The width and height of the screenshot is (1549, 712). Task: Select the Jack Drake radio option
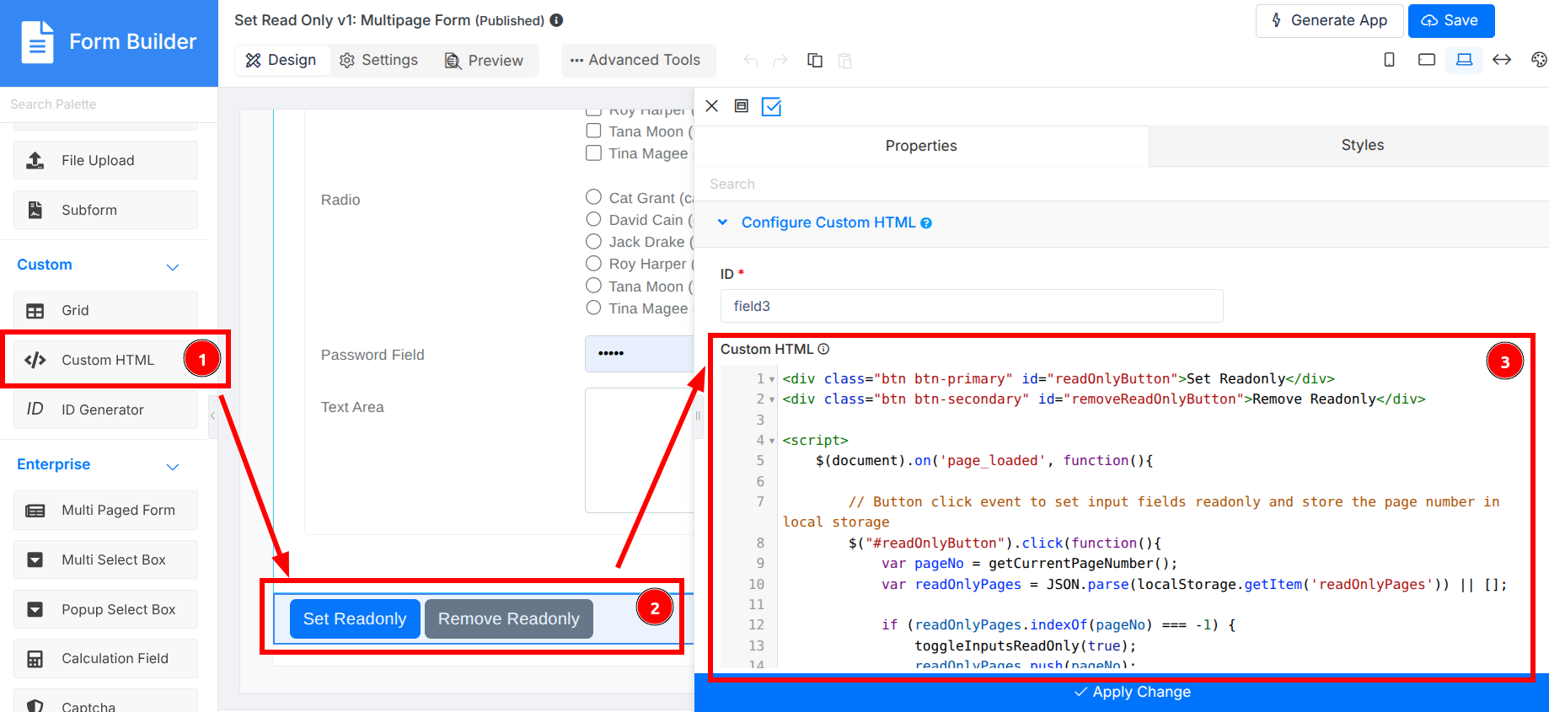tap(594, 241)
